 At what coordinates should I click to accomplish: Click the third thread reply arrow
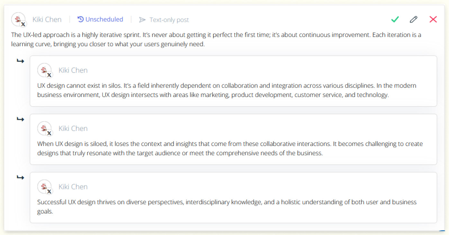pos(20,177)
